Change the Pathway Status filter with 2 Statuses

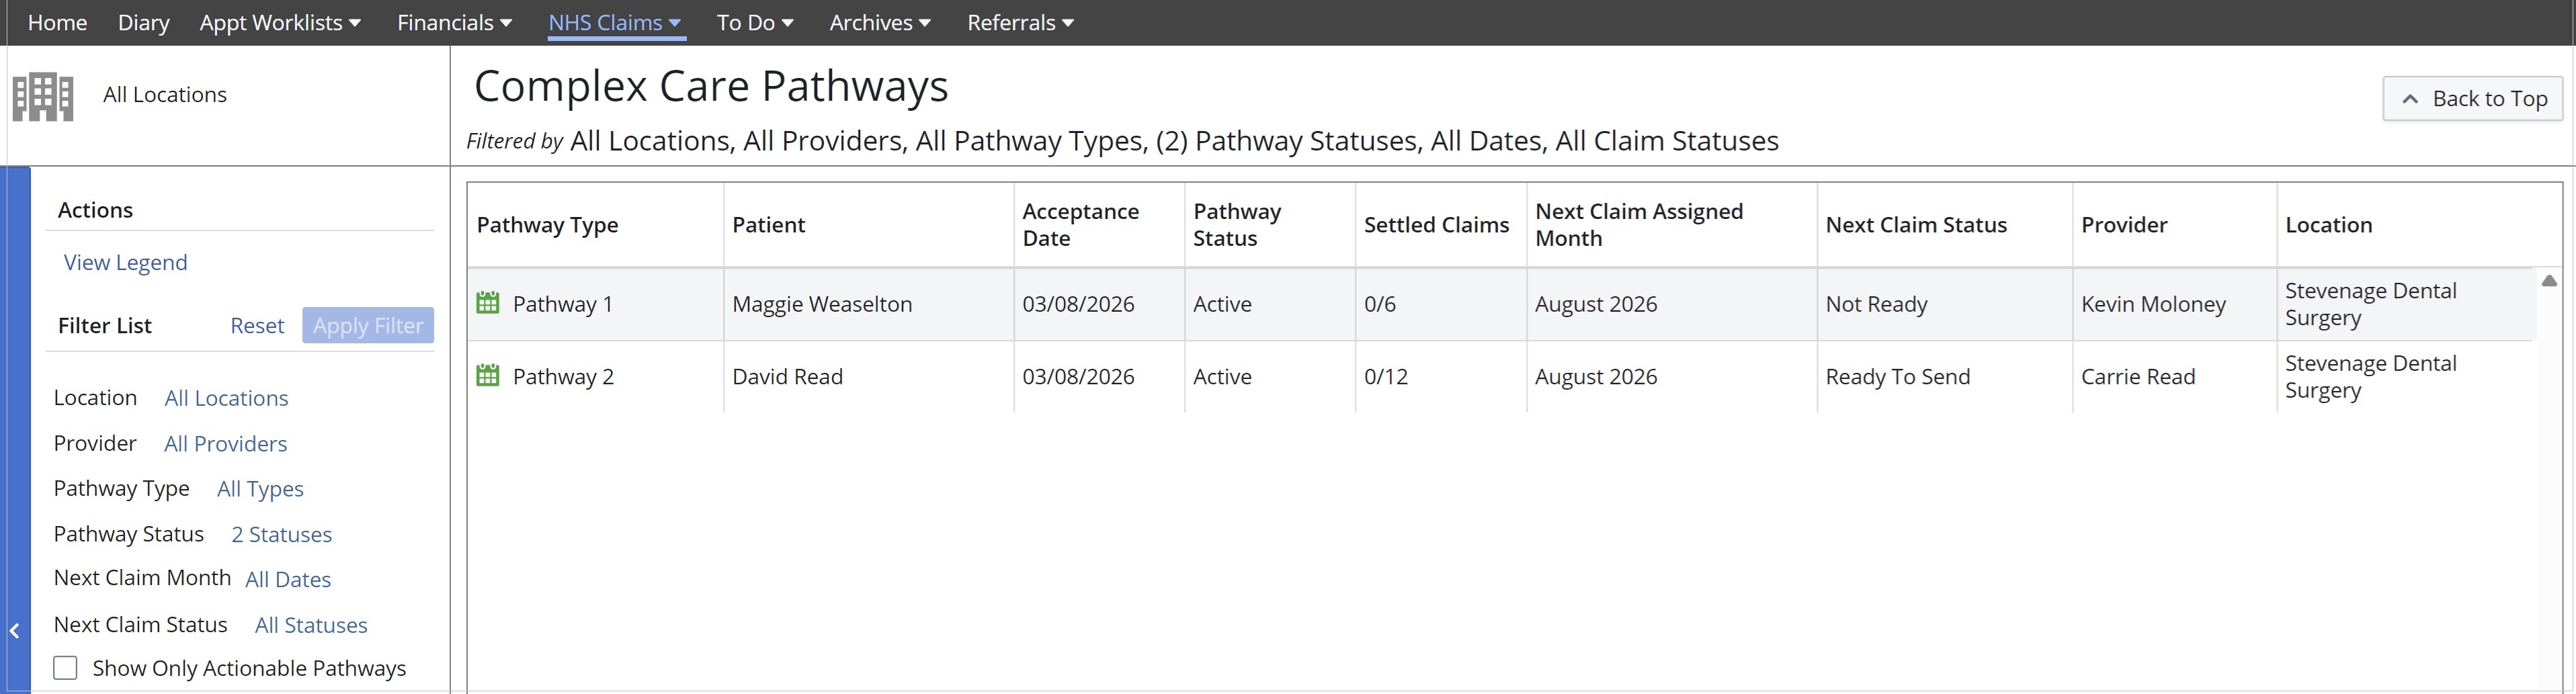point(282,534)
